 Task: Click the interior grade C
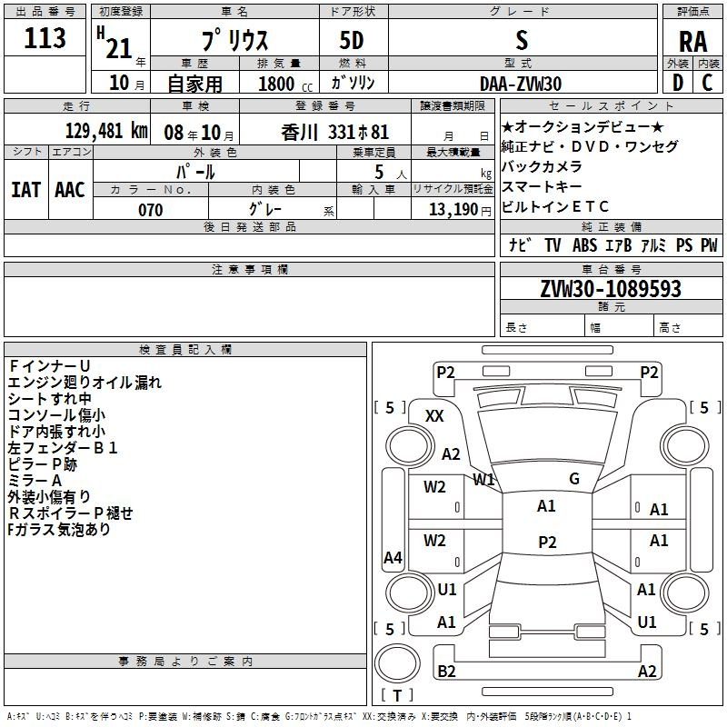click(x=707, y=83)
